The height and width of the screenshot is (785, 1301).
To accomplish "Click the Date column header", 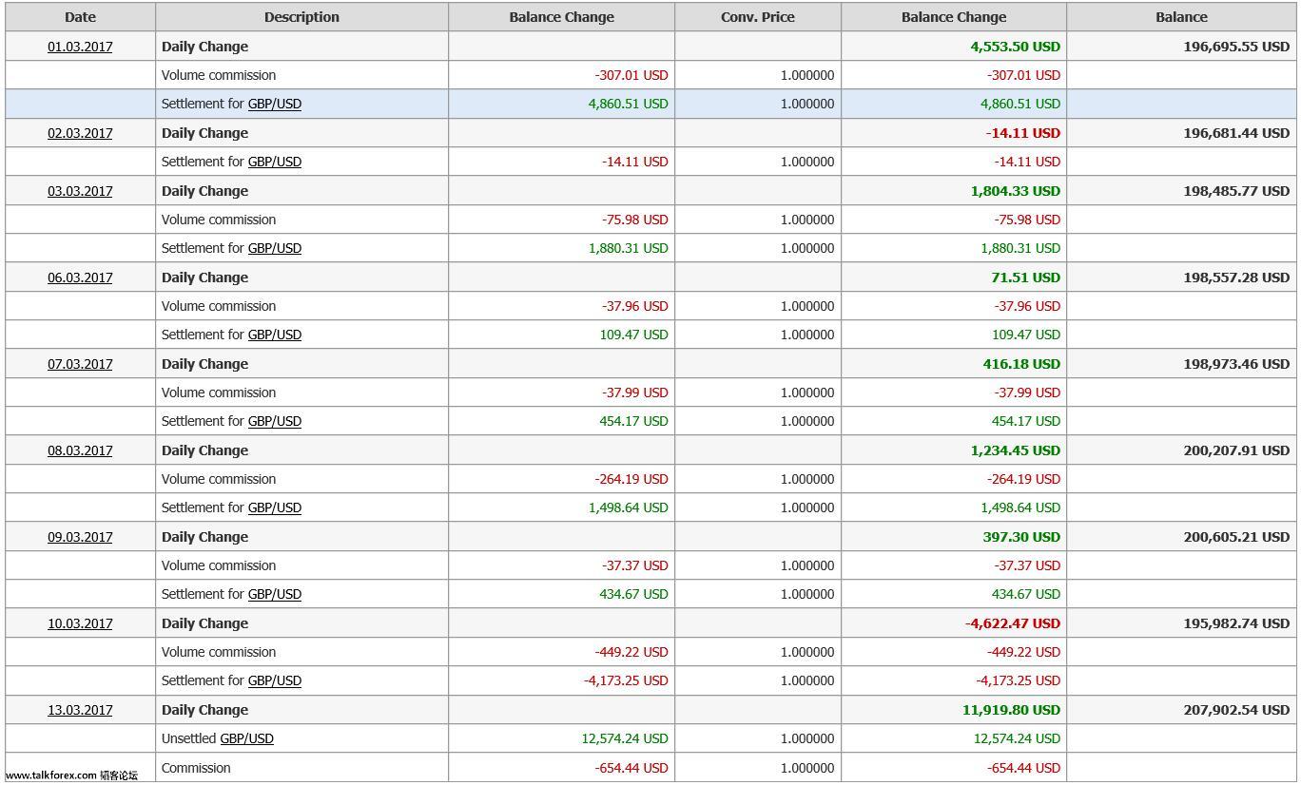I will (80, 17).
